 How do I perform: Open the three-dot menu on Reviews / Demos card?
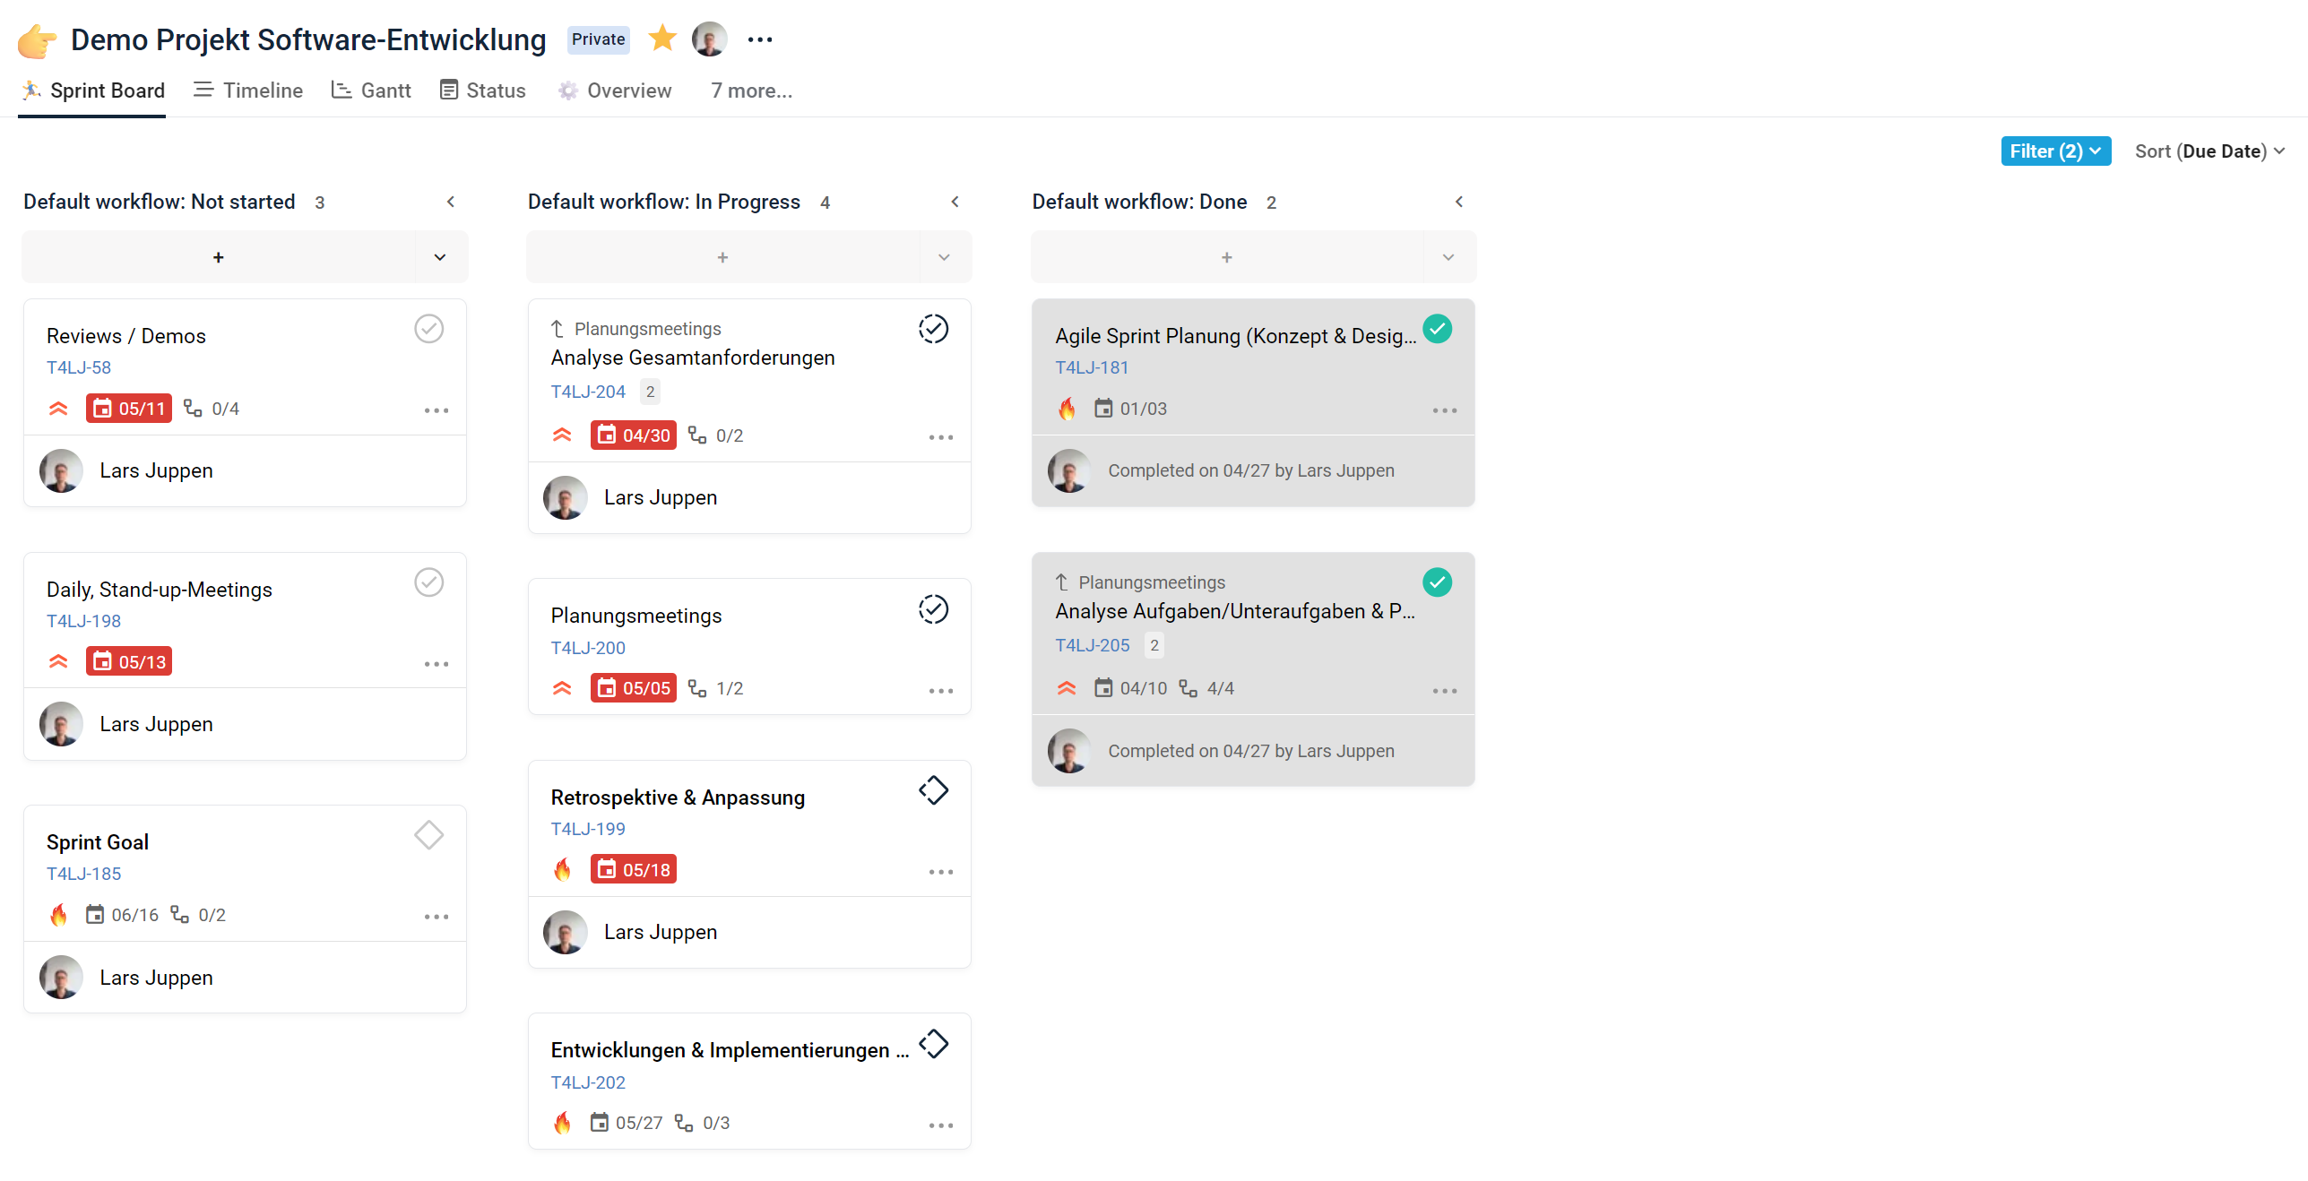pyautogui.click(x=437, y=410)
